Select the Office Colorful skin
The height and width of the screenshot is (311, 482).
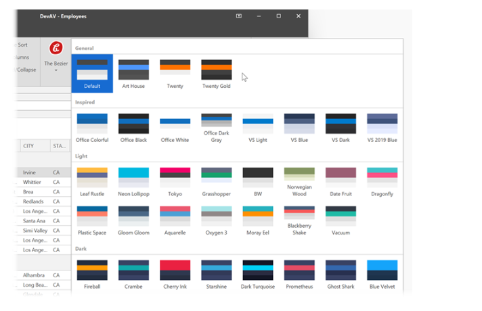(x=92, y=127)
